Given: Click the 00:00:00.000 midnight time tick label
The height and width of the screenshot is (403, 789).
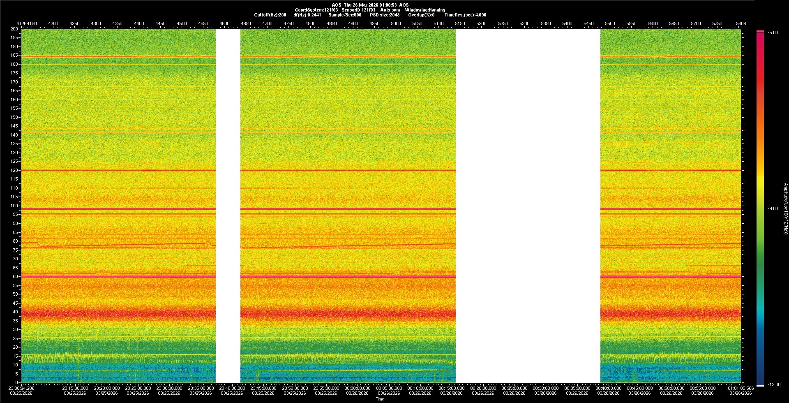Looking at the screenshot, I should pyautogui.click(x=358, y=388).
